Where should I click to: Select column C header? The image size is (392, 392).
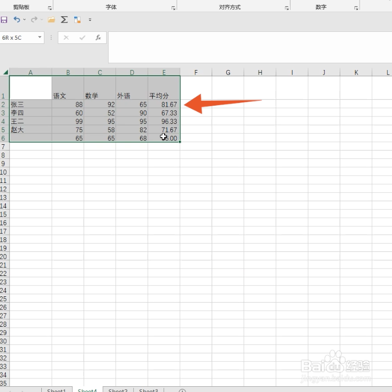tap(100, 72)
